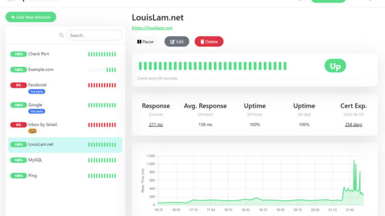The height and width of the screenshot is (216, 385).
Task: Click the search magnifier icon
Action: [x=61, y=35]
